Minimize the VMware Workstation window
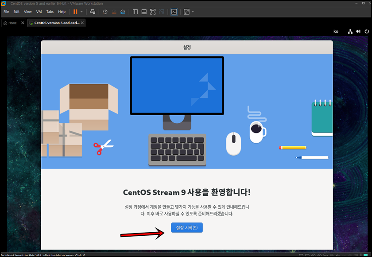The width and height of the screenshot is (372, 257). click(x=356, y=3)
